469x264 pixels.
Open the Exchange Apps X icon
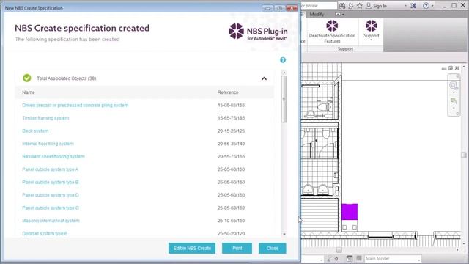[x=413, y=6]
